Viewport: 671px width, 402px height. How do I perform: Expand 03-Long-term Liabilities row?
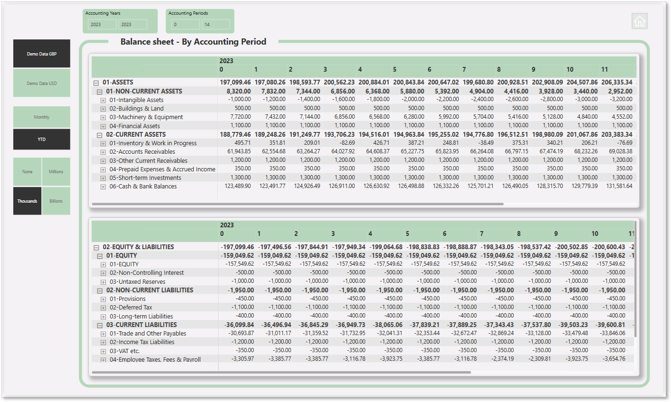(x=103, y=317)
